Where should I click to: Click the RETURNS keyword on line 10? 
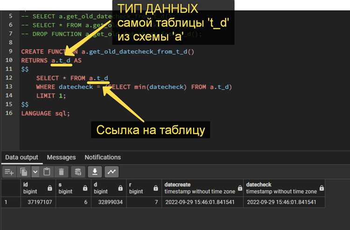pos(34,61)
